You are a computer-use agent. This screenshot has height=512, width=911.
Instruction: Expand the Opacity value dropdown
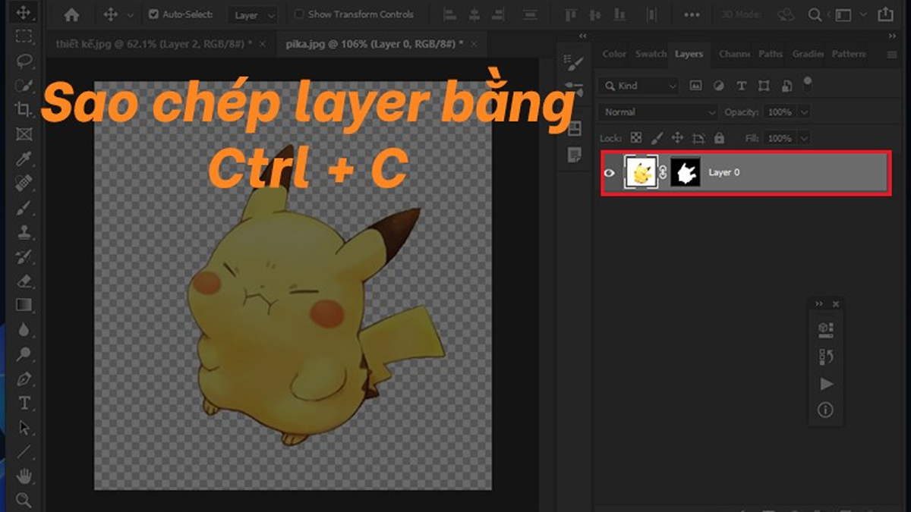click(x=802, y=112)
